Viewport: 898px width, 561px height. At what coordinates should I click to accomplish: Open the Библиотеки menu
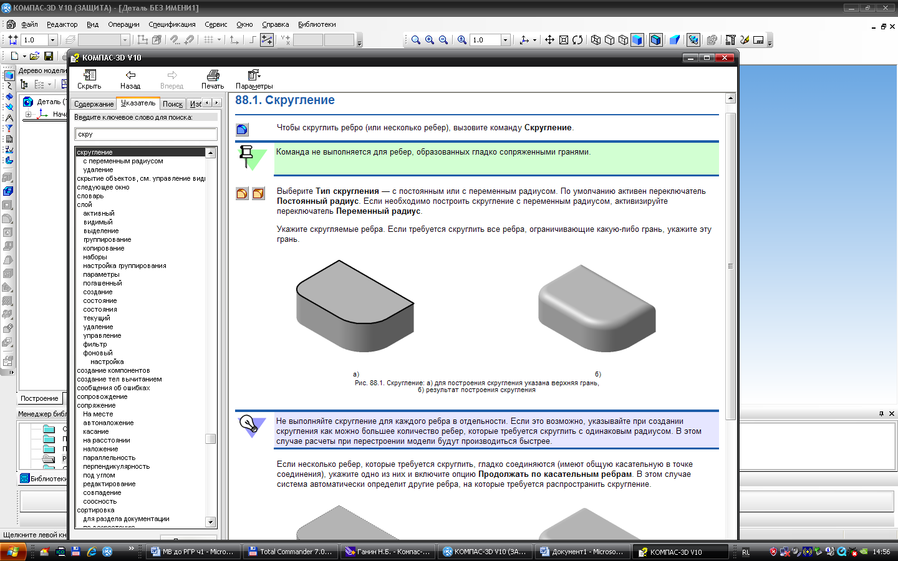[317, 24]
